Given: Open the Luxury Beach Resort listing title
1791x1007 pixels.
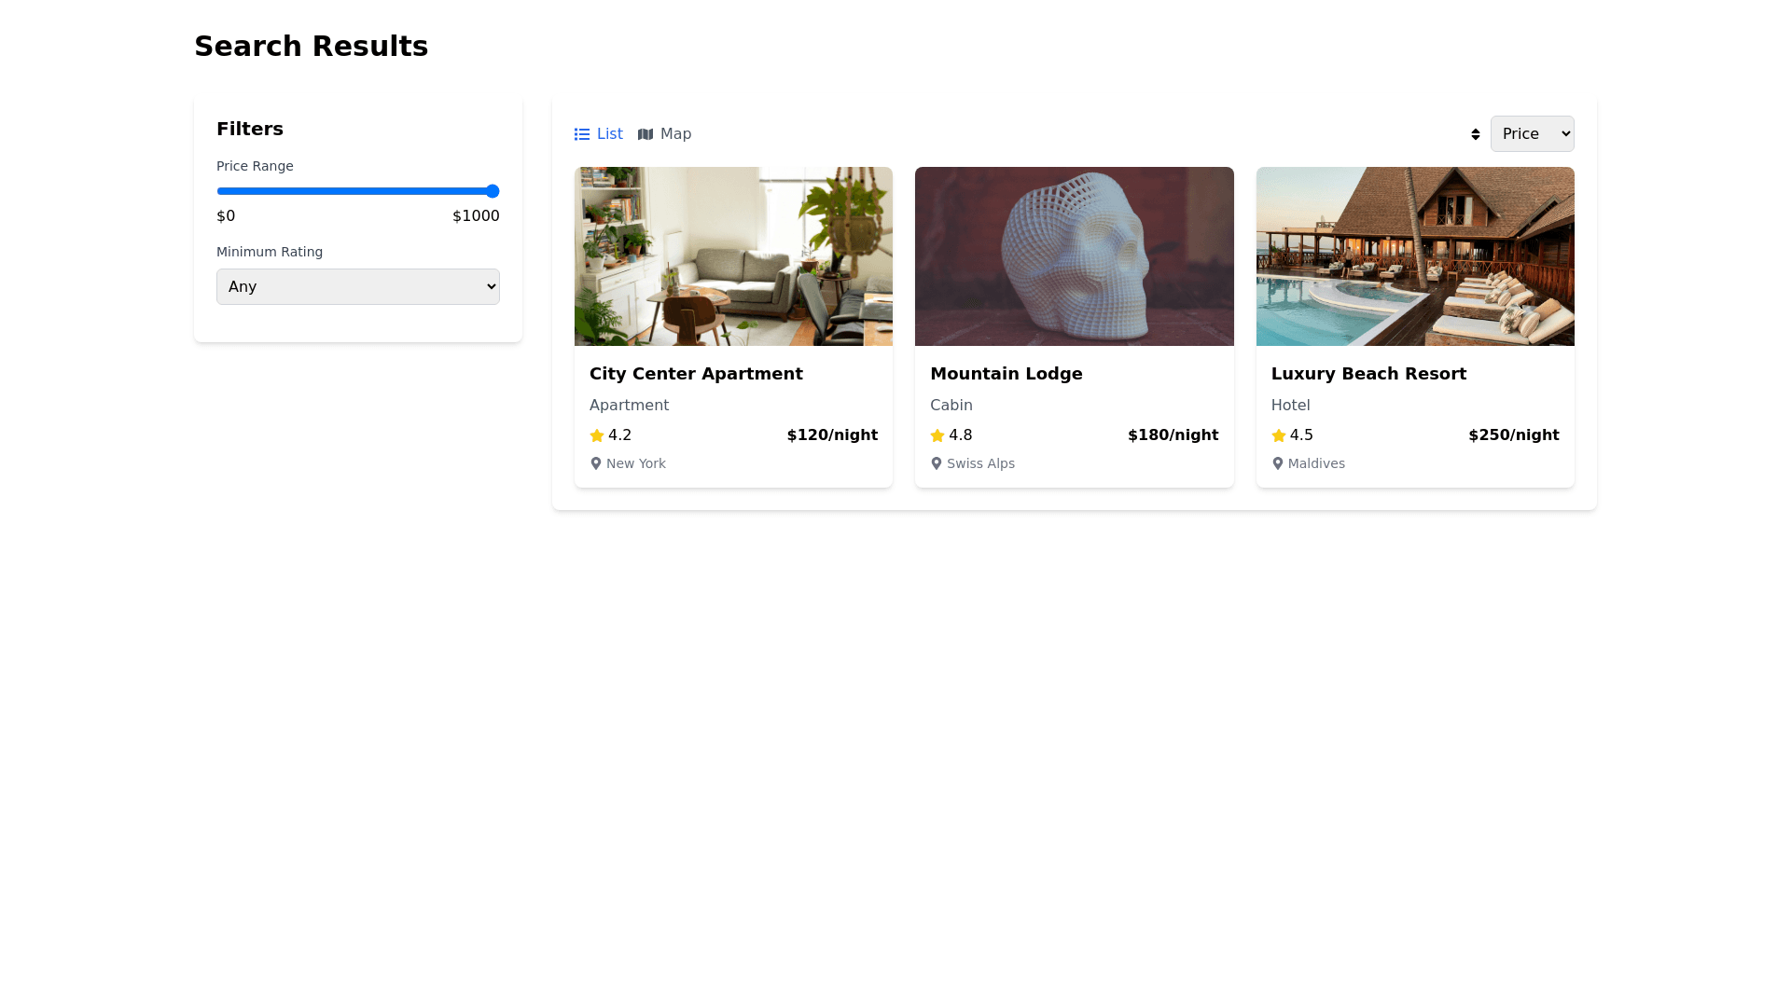Looking at the screenshot, I should [x=1368, y=374].
